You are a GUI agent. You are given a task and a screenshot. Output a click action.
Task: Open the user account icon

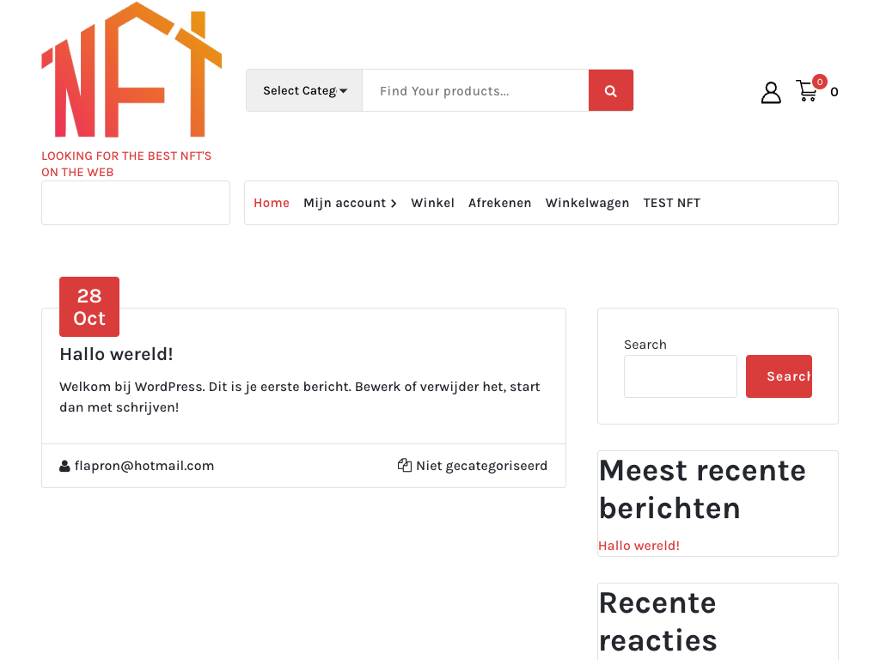point(771,93)
